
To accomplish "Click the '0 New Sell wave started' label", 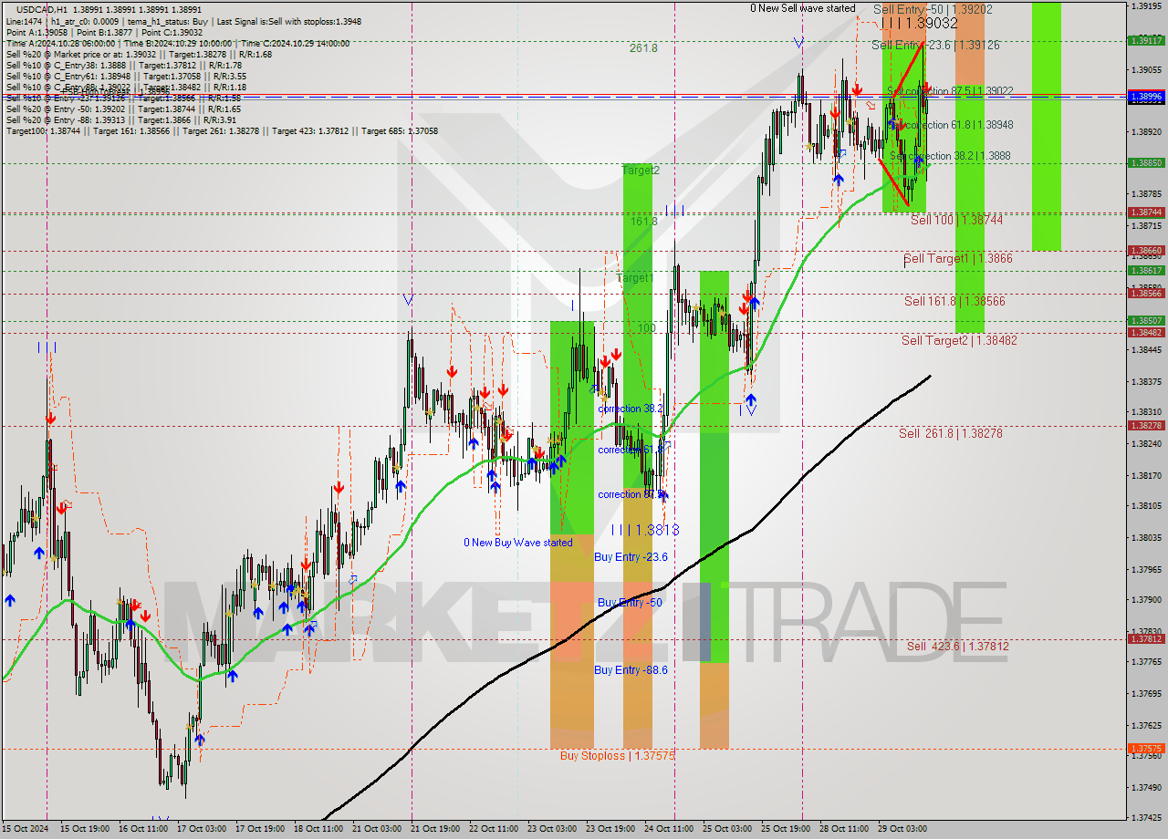I will click(803, 8).
